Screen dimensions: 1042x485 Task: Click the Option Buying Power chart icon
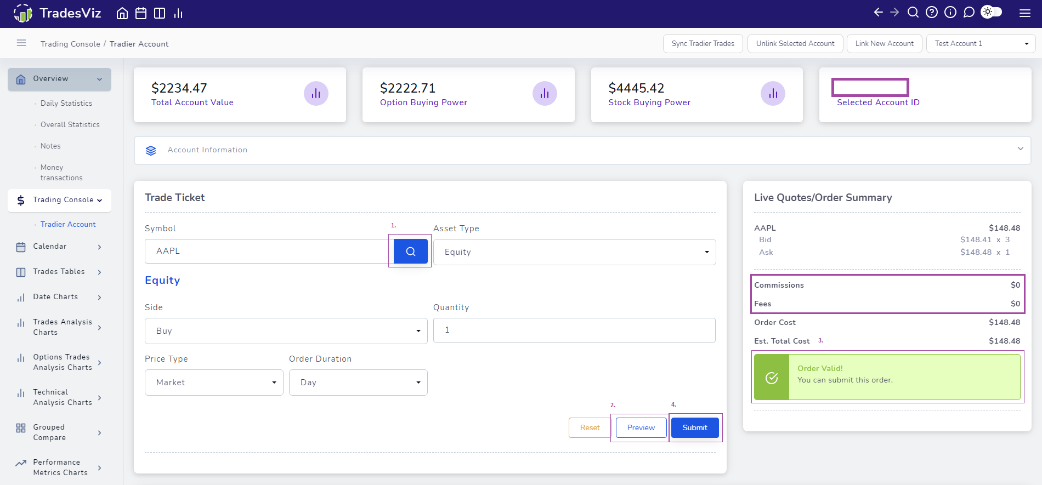545,94
